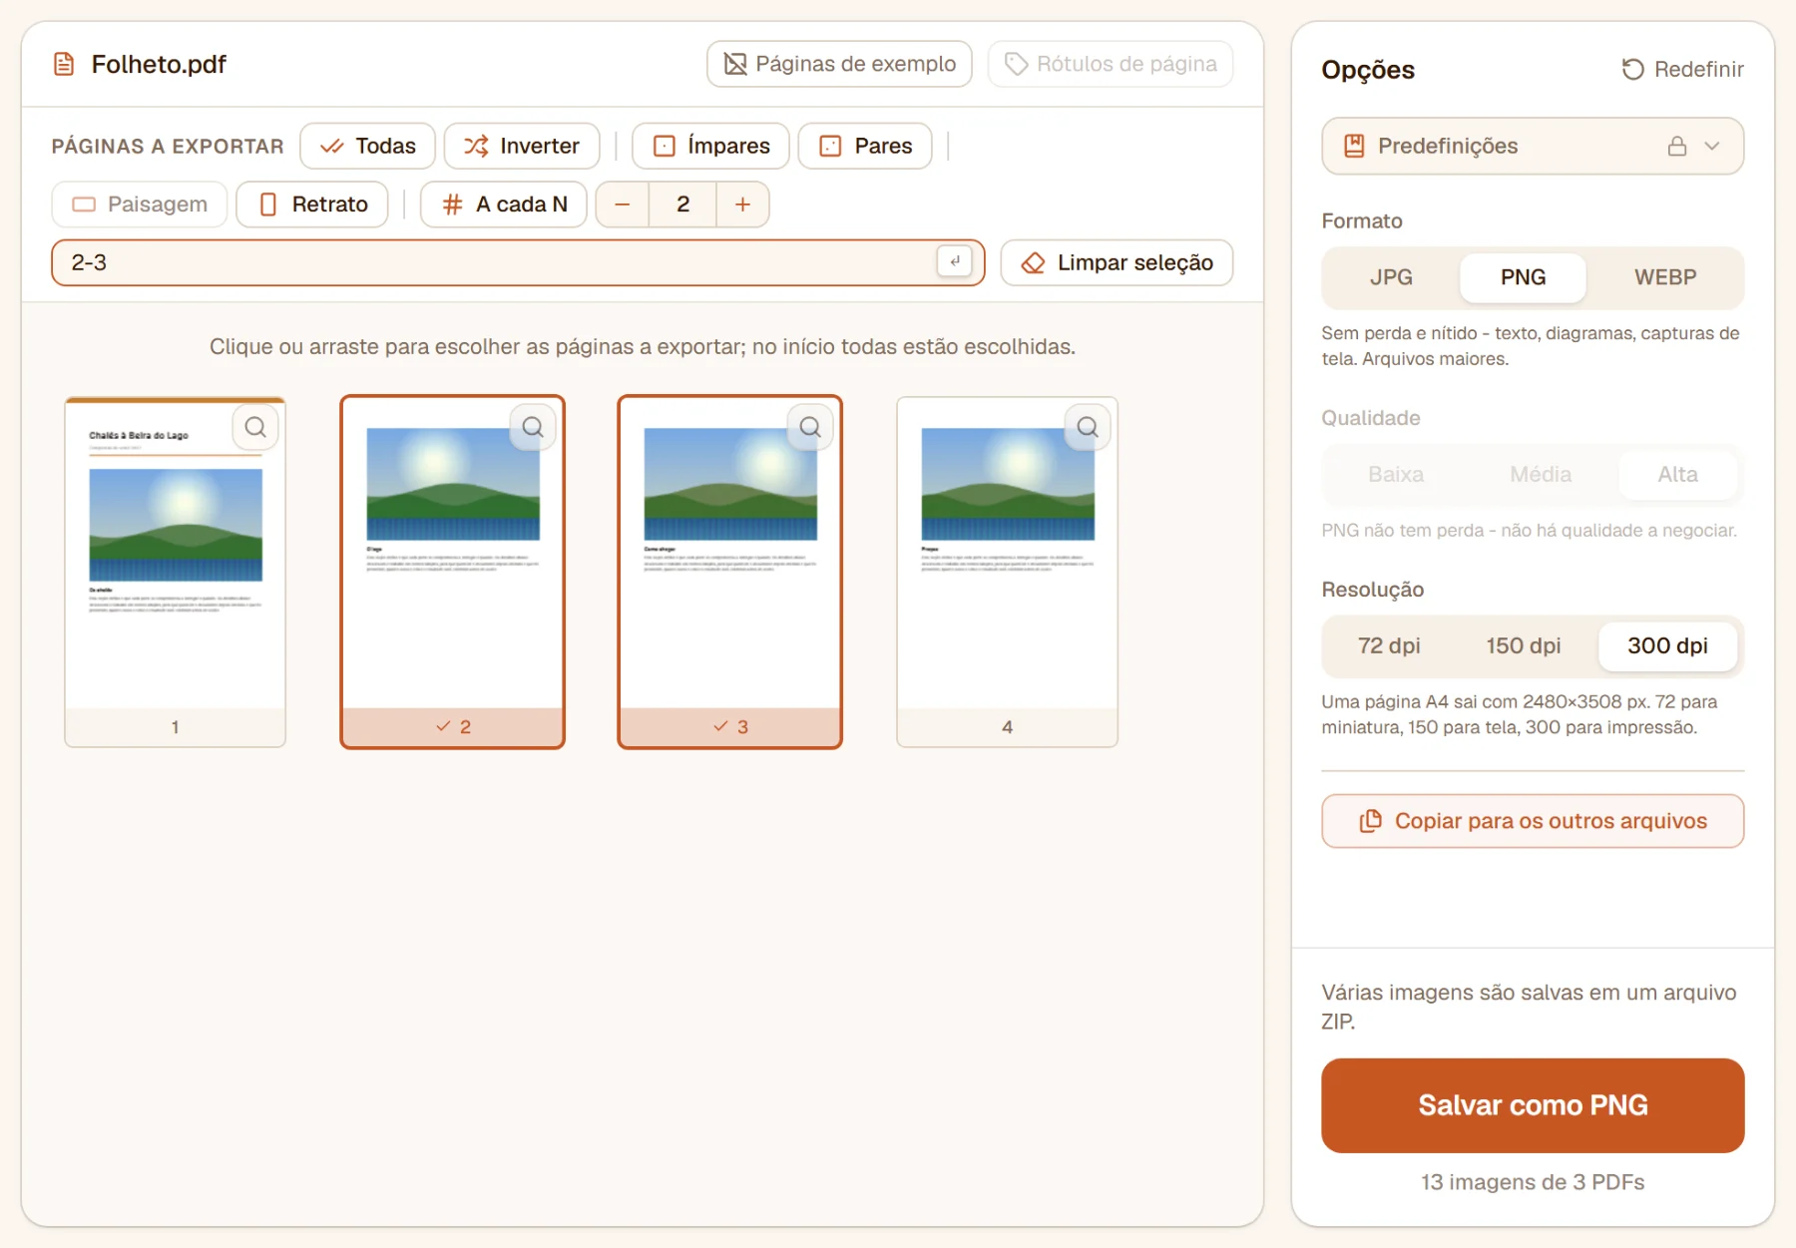Select the page 4 thumbnail
Viewport: 1796px width, 1248px height.
[x=1007, y=572]
